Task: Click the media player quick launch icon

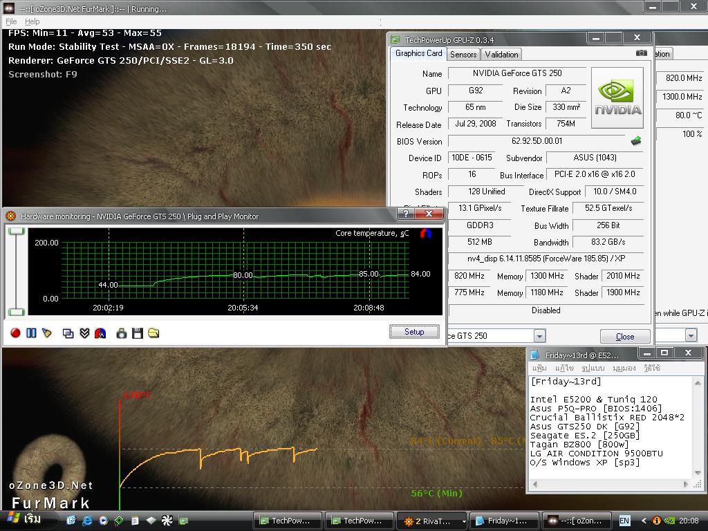Action: 103,521
